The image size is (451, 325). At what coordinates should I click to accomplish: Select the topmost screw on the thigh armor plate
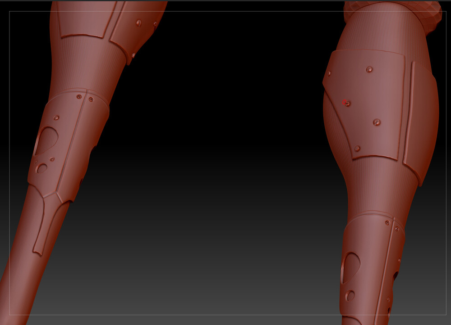pyautogui.click(x=369, y=69)
